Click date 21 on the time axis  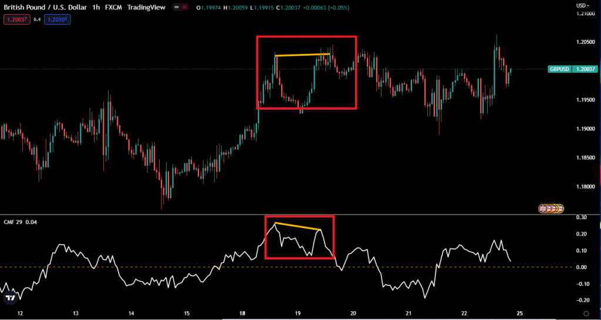(x=409, y=313)
